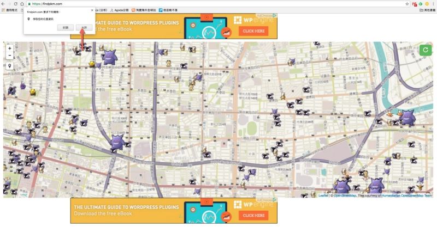Open the Humanitarian OpenStreetMap Team link
This screenshot has width=437, height=245.
tap(406, 195)
